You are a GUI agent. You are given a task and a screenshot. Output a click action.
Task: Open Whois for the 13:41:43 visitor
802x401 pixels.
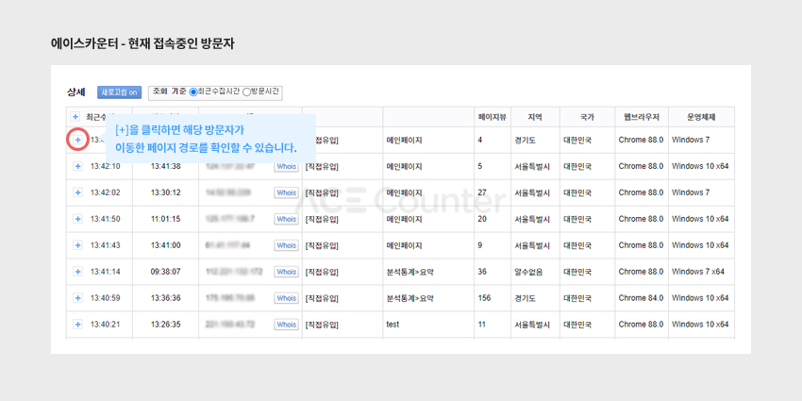tap(286, 245)
